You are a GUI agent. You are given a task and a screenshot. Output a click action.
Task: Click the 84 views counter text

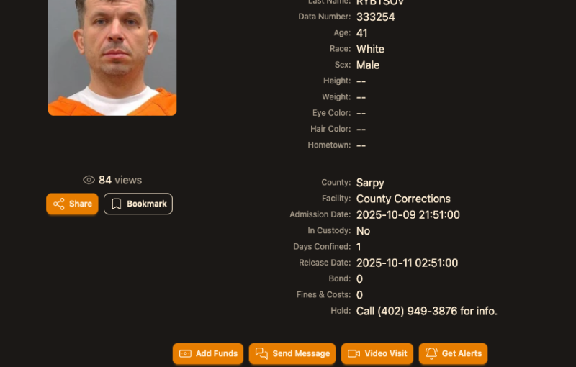tap(120, 180)
